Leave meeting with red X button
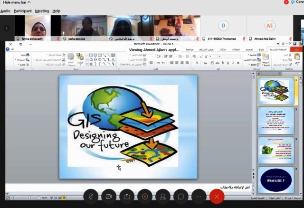 pyautogui.click(x=217, y=196)
